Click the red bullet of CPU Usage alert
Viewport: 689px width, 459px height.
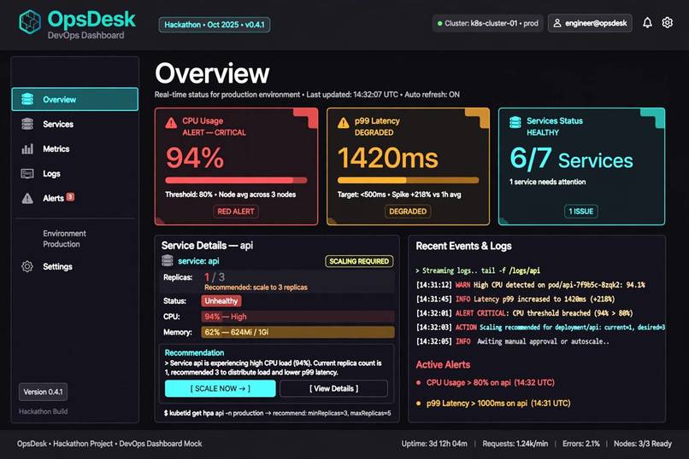tap(418, 383)
